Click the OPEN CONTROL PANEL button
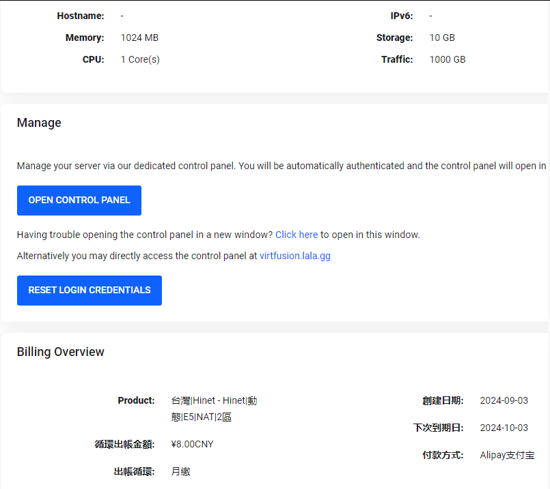550x489 pixels. 79,201
